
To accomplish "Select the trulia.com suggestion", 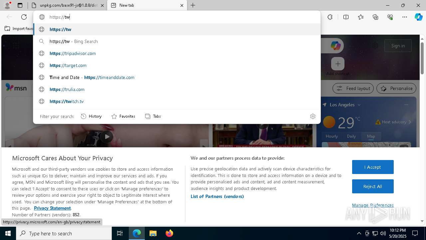I will (x=177, y=89).
